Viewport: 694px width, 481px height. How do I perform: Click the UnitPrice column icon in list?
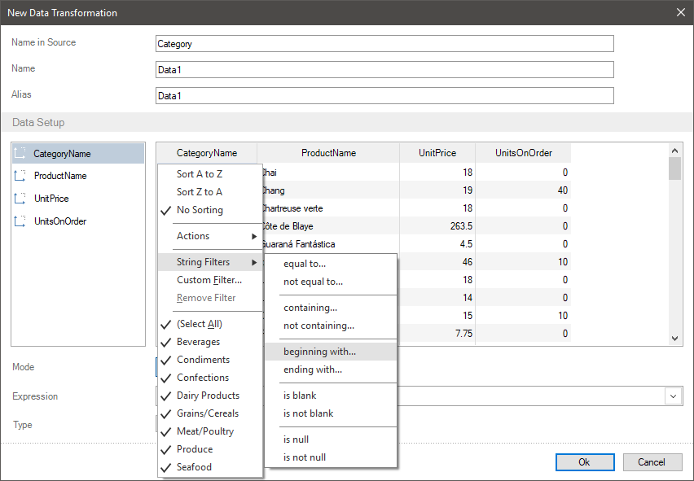pos(20,199)
